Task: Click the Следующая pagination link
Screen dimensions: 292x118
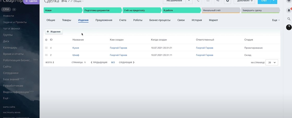Action: coord(127,63)
